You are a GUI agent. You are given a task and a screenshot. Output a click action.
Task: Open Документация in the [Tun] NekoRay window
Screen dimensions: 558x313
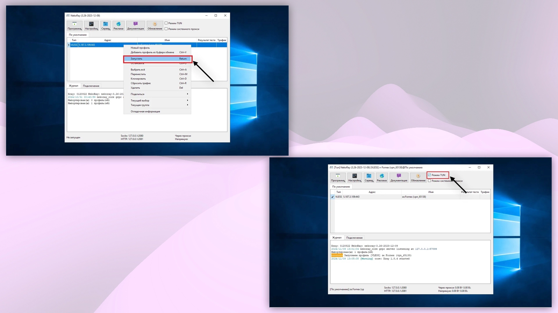[399, 177]
